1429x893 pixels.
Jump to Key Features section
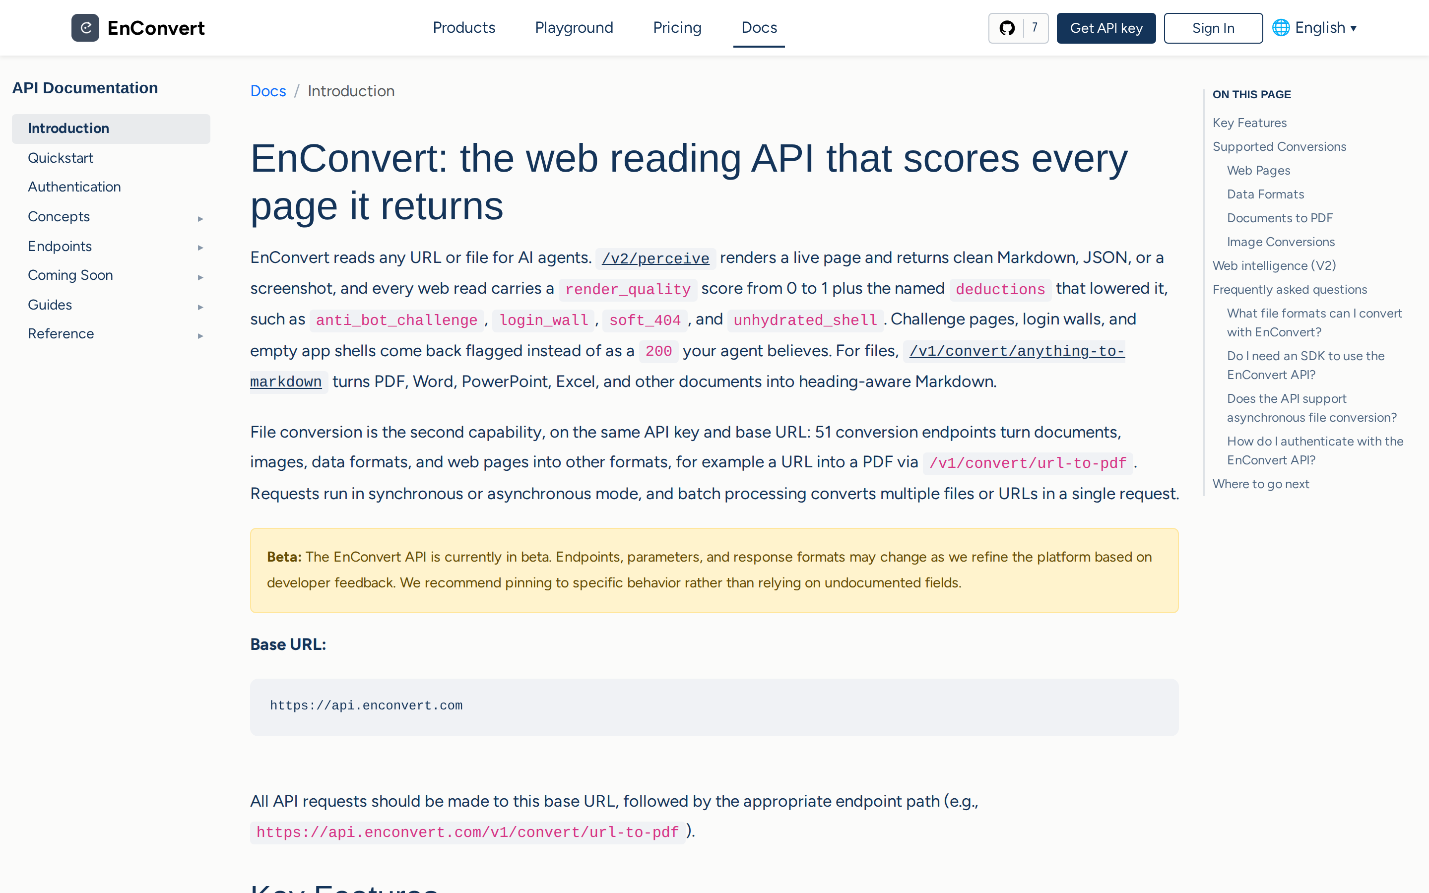pyautogui.click(x=1249, y=123)
